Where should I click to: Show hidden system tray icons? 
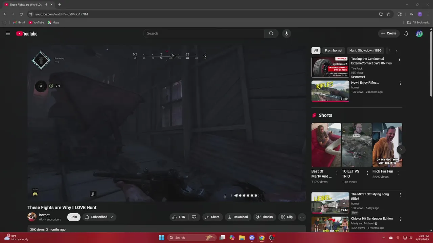(x=383, y=238)
